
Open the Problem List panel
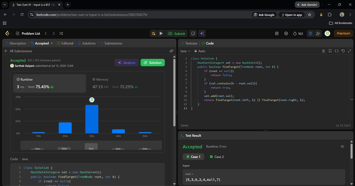coord(28,34)
